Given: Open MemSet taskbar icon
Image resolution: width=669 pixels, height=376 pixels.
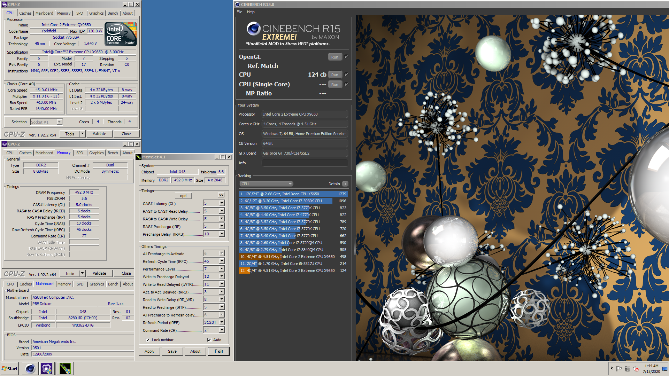Looking at the screenshot, I should 65,368.
